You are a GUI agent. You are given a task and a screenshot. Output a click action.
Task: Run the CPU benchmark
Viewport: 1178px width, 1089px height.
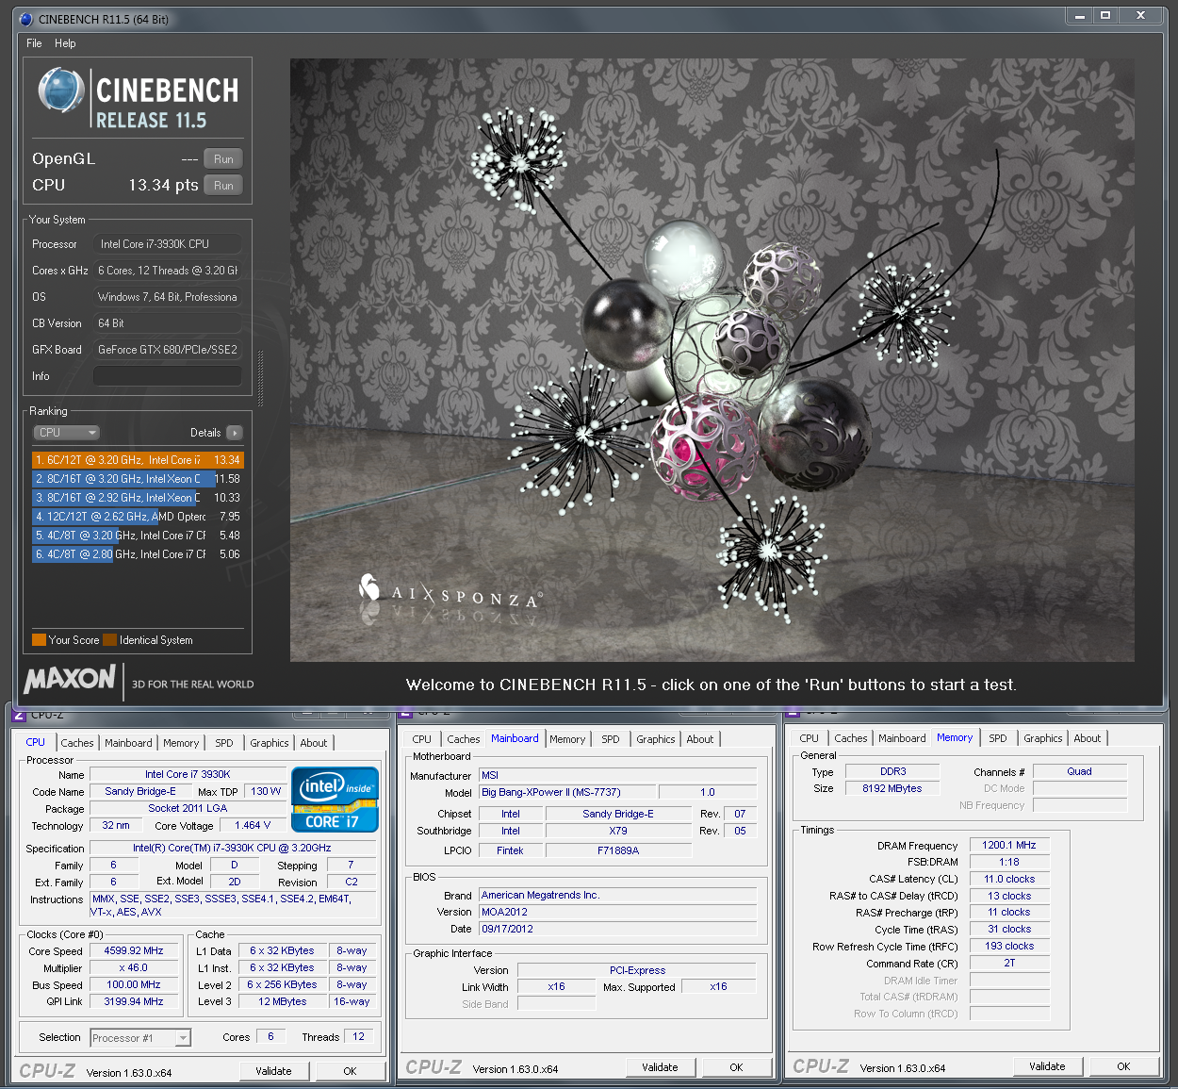tap(223, 186)
